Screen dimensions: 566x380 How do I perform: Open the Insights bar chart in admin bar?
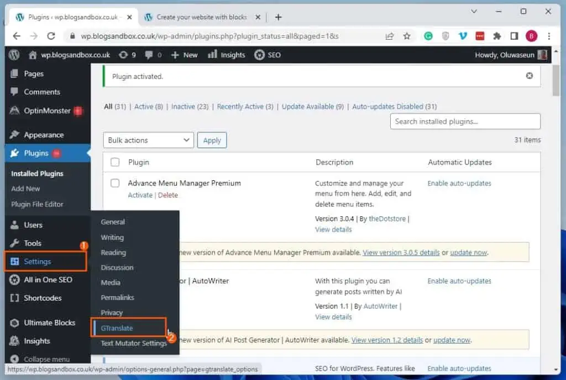point(226,55)
